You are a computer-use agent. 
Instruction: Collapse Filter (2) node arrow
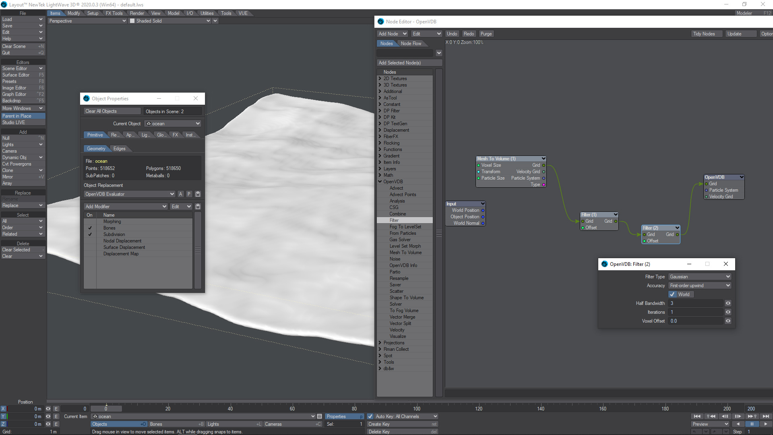point(677,228)
